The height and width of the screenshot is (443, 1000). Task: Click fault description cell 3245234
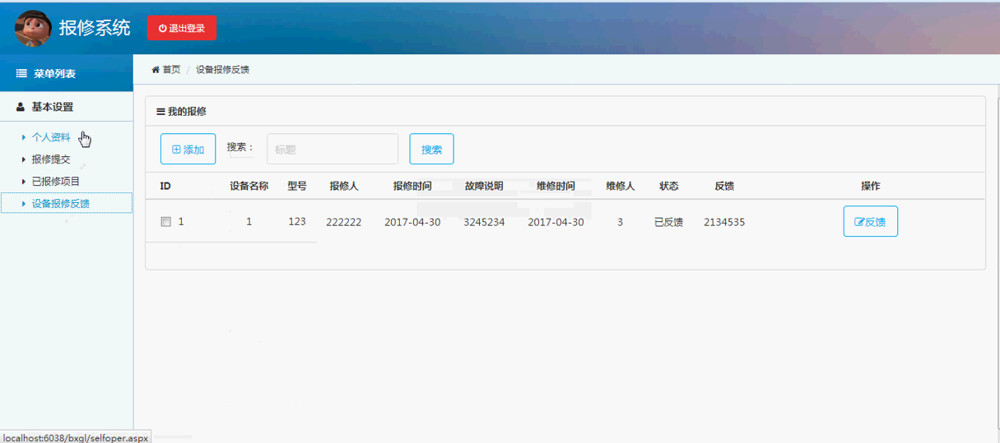(484, 222)
